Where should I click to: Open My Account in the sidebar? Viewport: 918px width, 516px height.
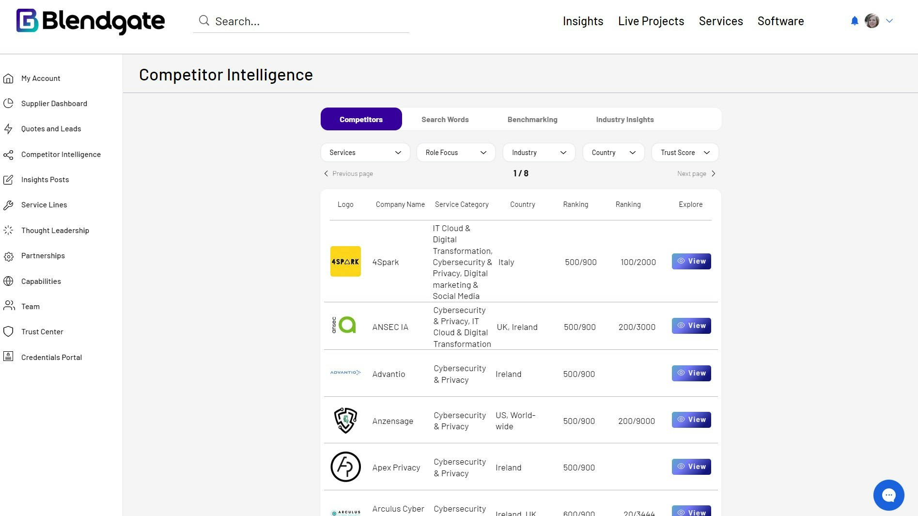(41, 78)
